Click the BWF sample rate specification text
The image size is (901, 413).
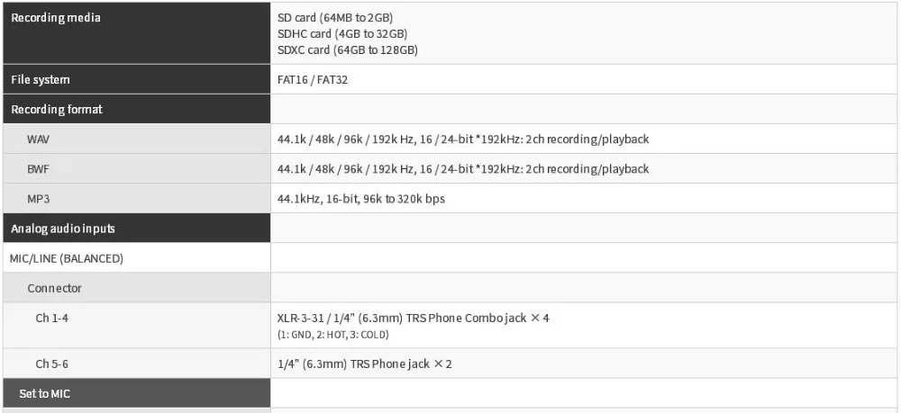pos(463,169)
